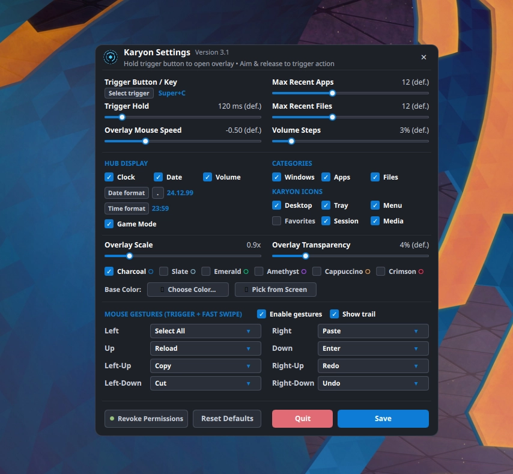Click the Max Recent Apps slider handle
This screenshot has width=513, height=474.
[332, 93]
